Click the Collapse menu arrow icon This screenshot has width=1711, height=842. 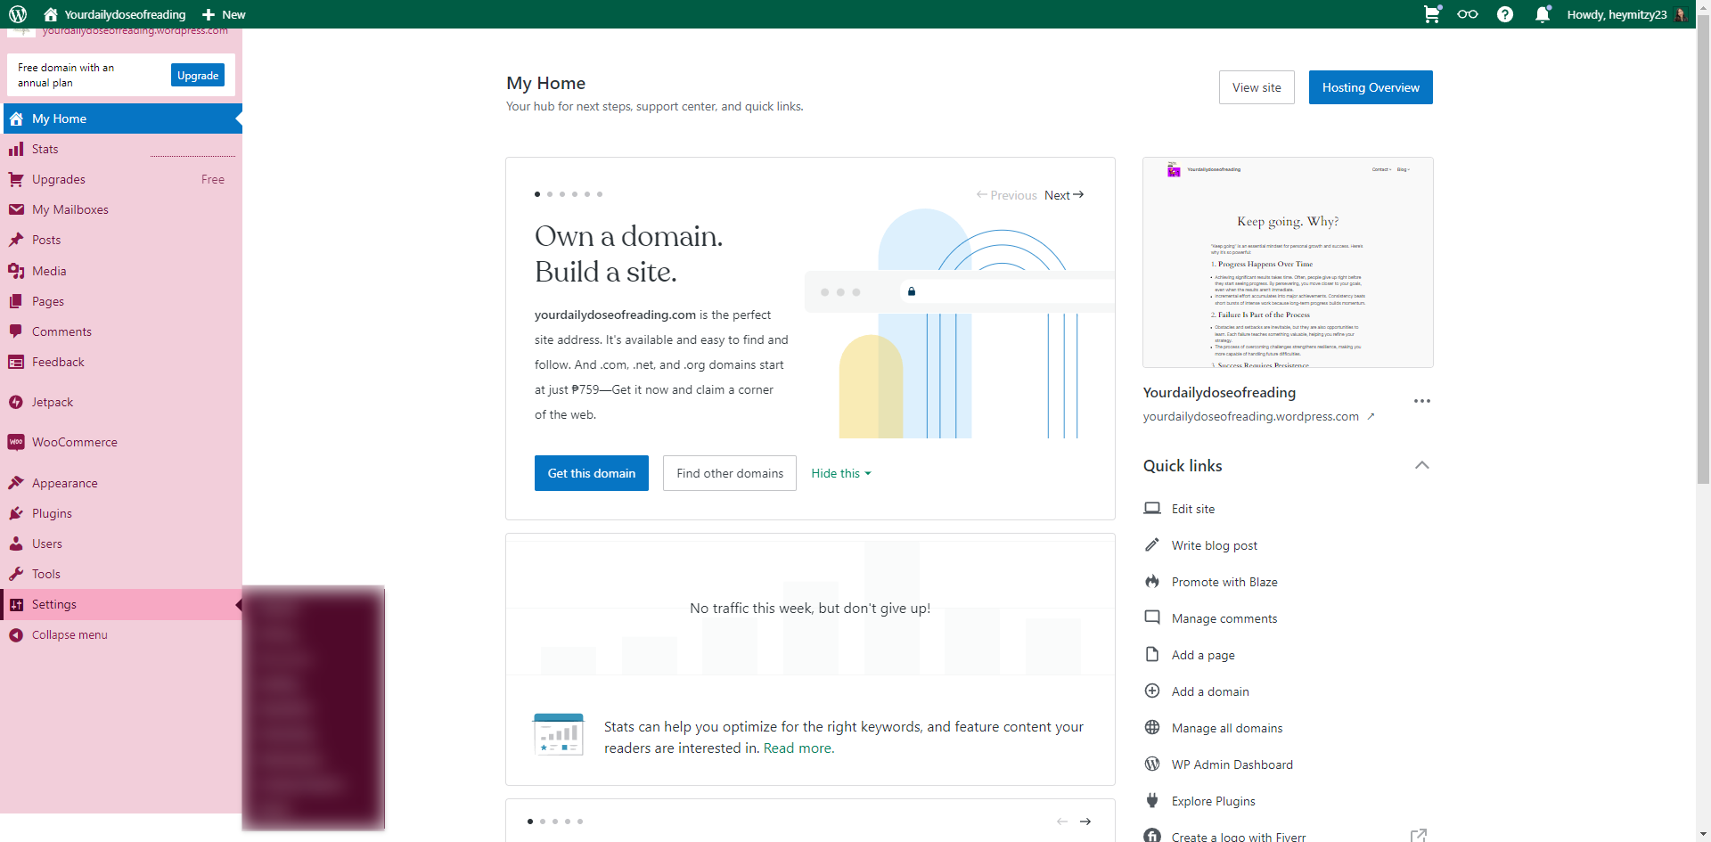[x=16, y=634]
